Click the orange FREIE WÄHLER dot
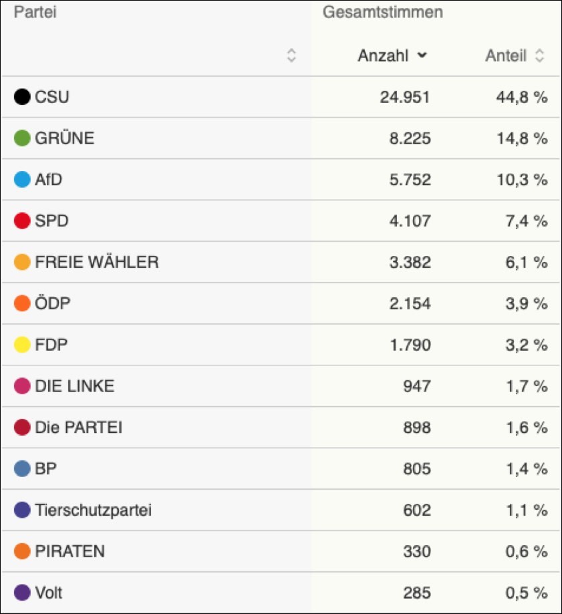 tap(22, 263)
